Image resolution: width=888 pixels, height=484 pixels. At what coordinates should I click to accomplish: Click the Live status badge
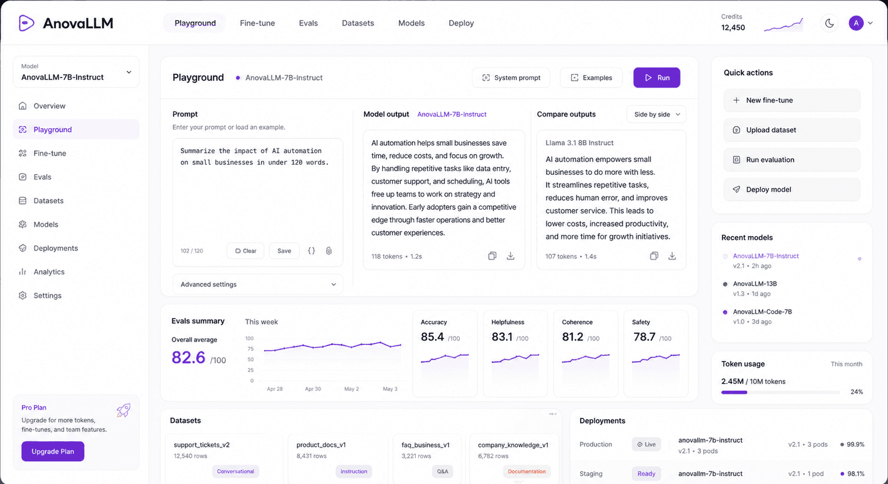point(647,445)
